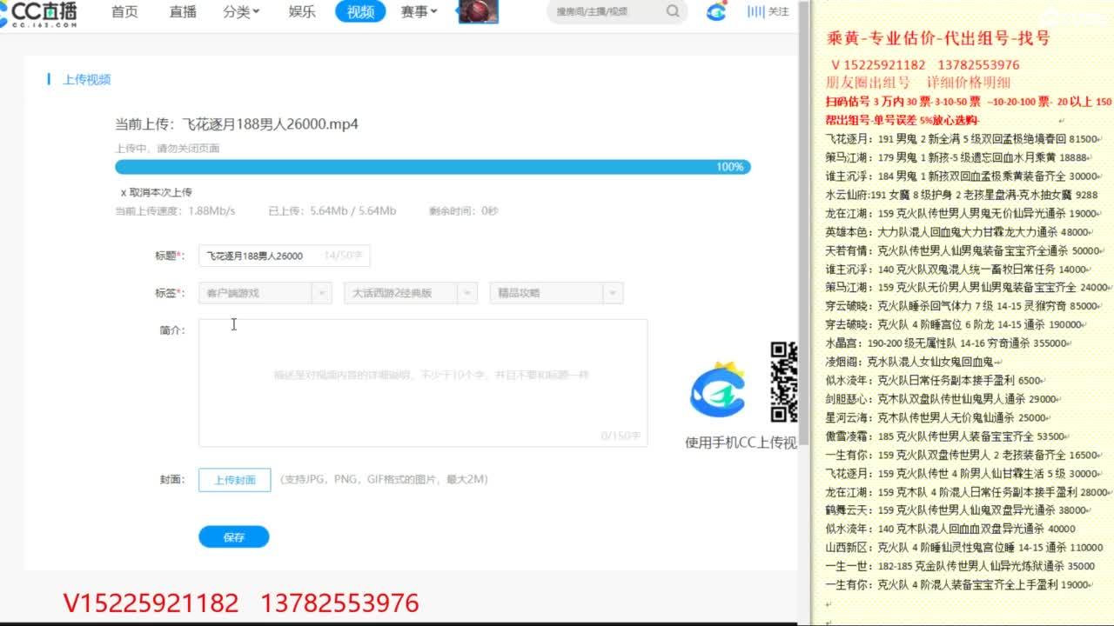
Task: Click the 100% progress label
Action: 729,167
